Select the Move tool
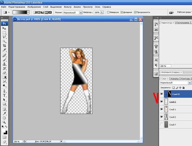Screen dimensions: 192x146 4,29
